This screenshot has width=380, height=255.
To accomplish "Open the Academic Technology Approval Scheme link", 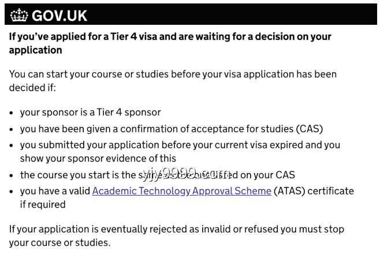I will click(x=181, y=191).
